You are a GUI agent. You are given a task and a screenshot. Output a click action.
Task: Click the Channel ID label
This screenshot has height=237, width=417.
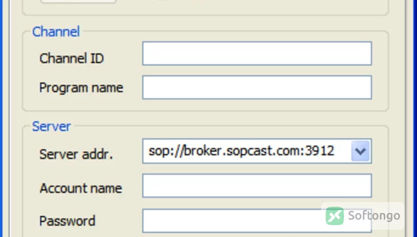pyautogui.click(x=71, y=58)
